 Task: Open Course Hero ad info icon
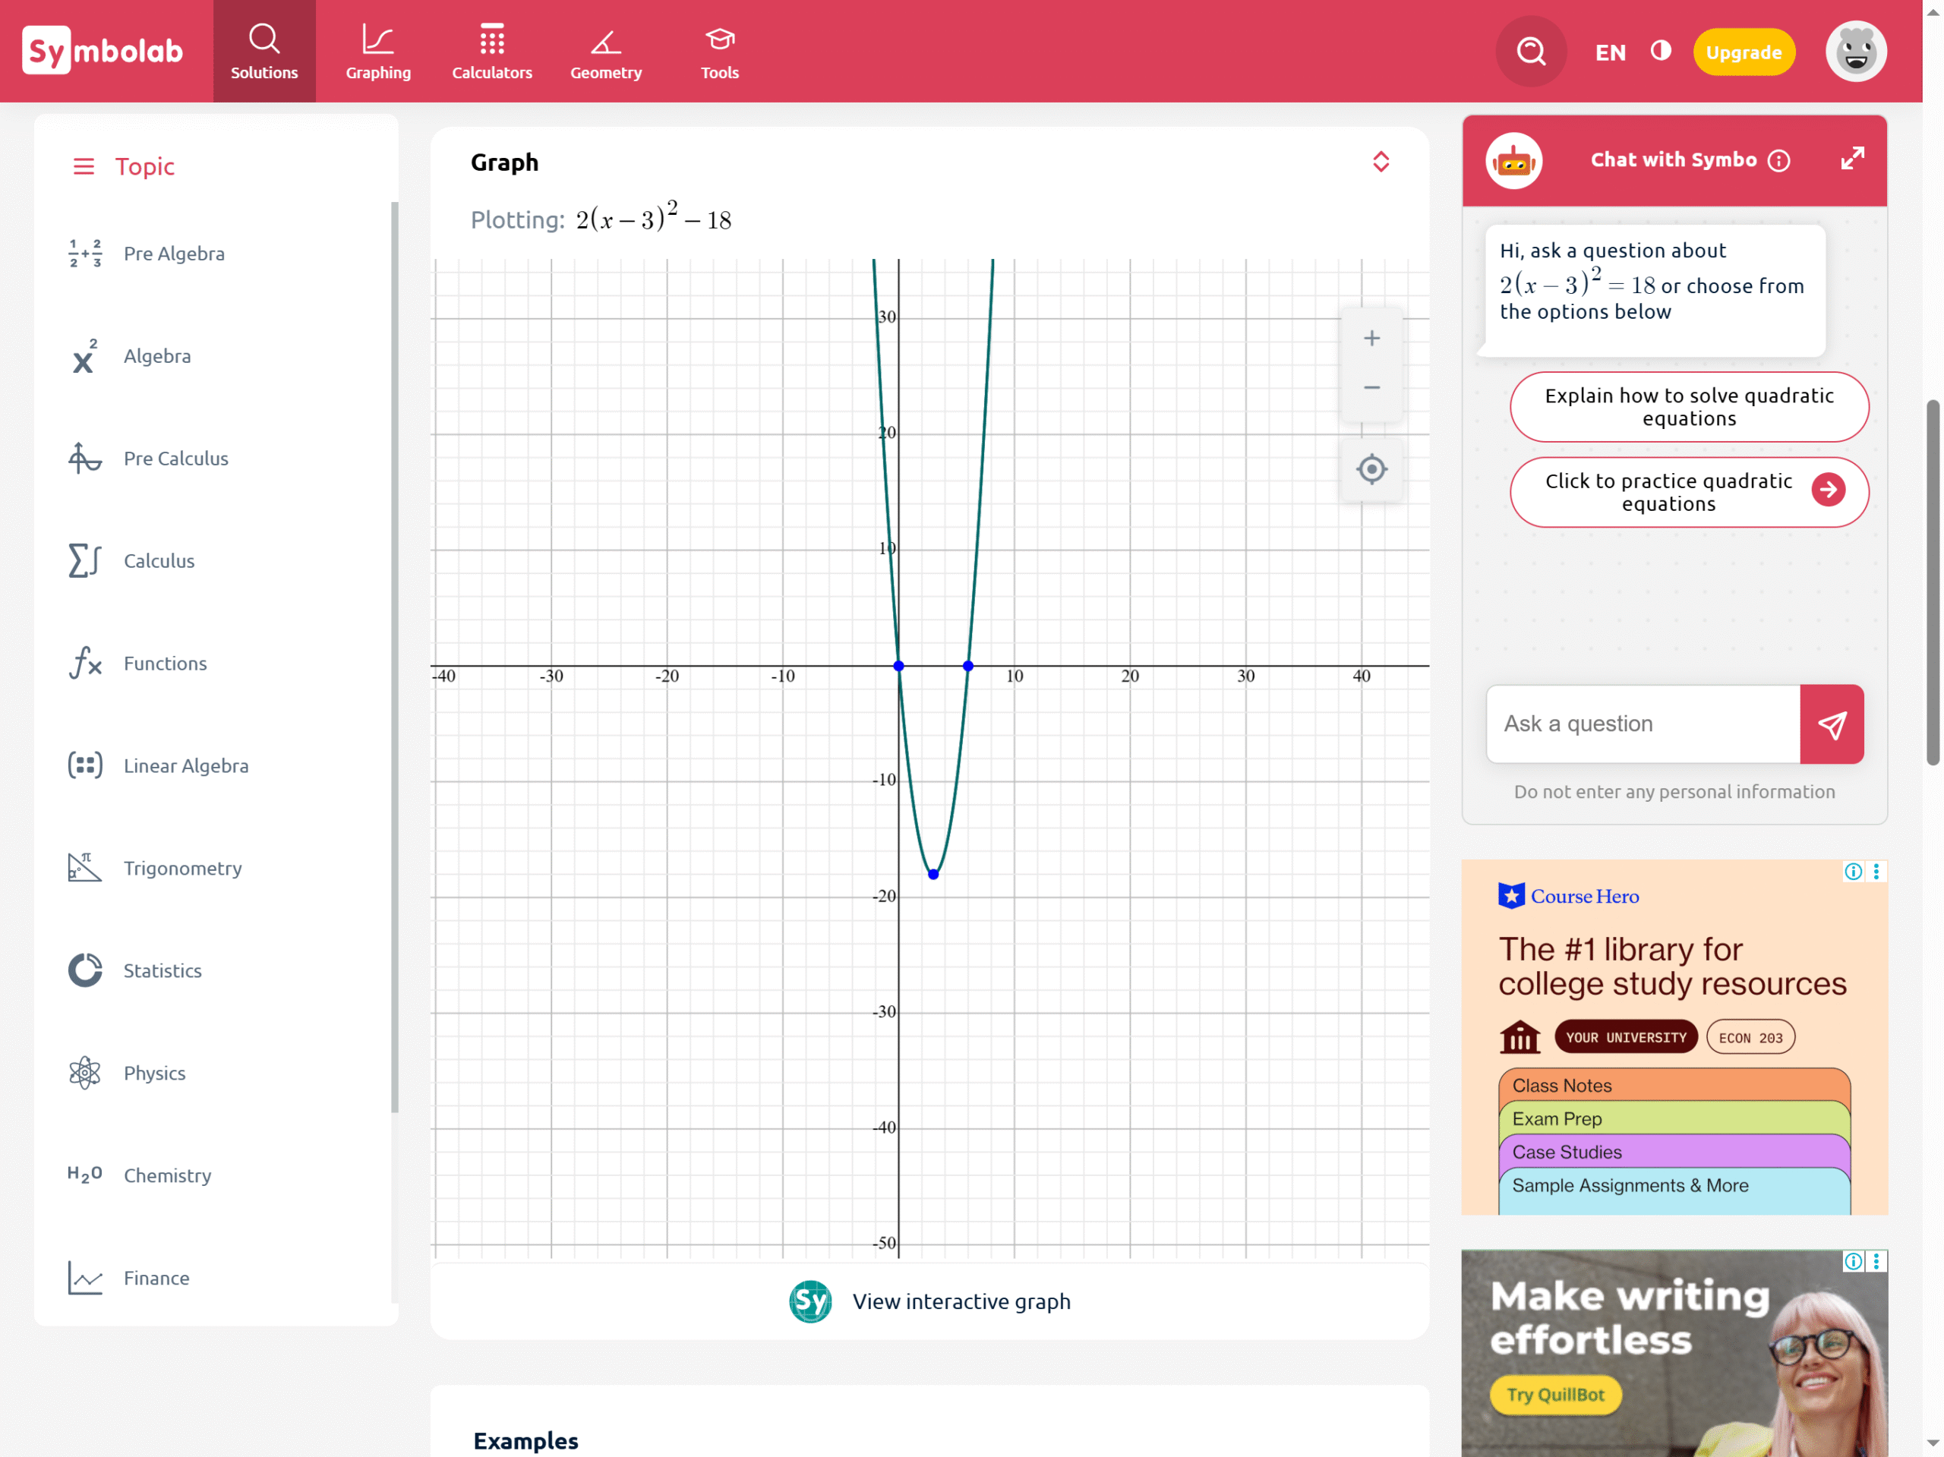(1853, 871)
